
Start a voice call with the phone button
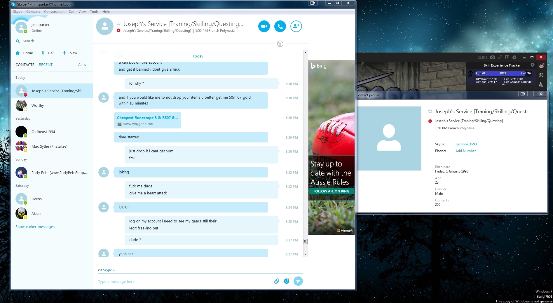280,26
